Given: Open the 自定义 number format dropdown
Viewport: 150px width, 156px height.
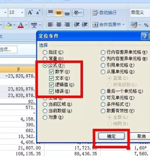Looking at the screenshot, I should pyautogui.click(x=140, y=12).
